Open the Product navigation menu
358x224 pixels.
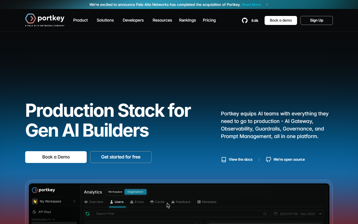pos(81,20)
